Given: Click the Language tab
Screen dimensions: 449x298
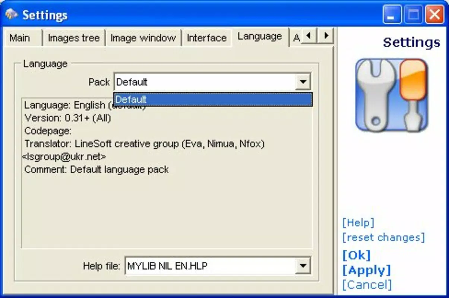Looking at the screenshot, I should [x=260, y=37].
